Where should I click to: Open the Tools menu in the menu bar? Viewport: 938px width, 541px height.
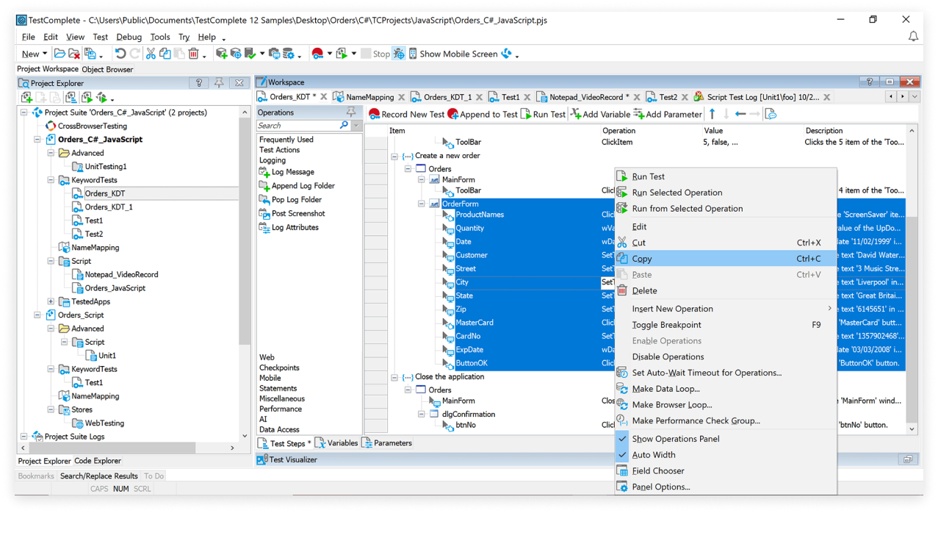[160, 37]
